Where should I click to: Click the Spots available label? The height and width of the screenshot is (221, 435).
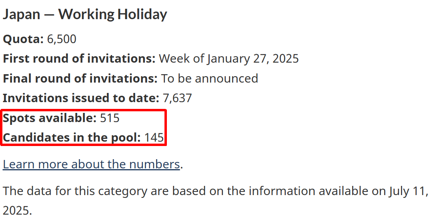point(50,118)
